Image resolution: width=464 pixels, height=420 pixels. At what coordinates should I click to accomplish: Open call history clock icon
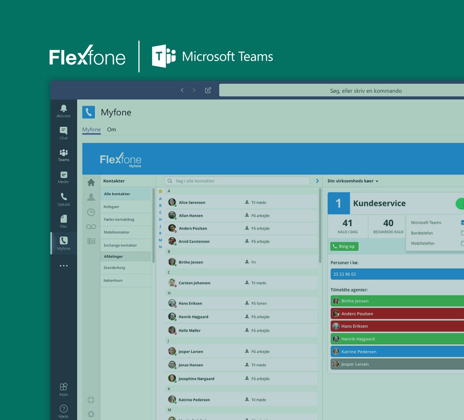pos(91,212)
